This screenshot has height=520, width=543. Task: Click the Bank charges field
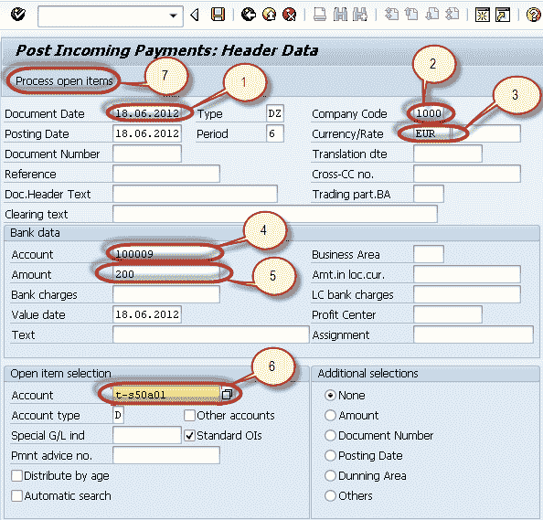click(166, 294)
